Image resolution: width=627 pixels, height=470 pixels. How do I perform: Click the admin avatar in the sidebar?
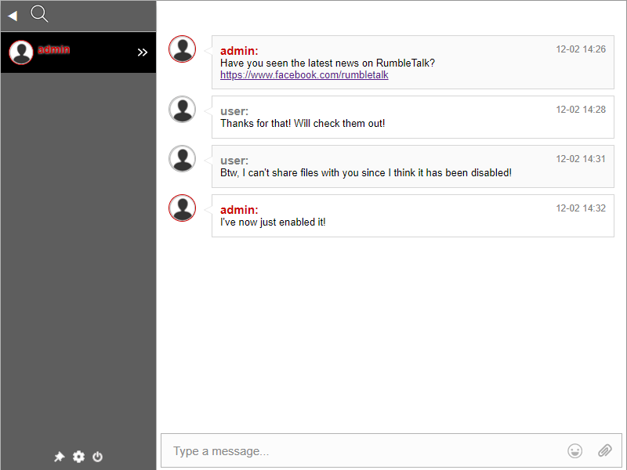click(21, 52)
